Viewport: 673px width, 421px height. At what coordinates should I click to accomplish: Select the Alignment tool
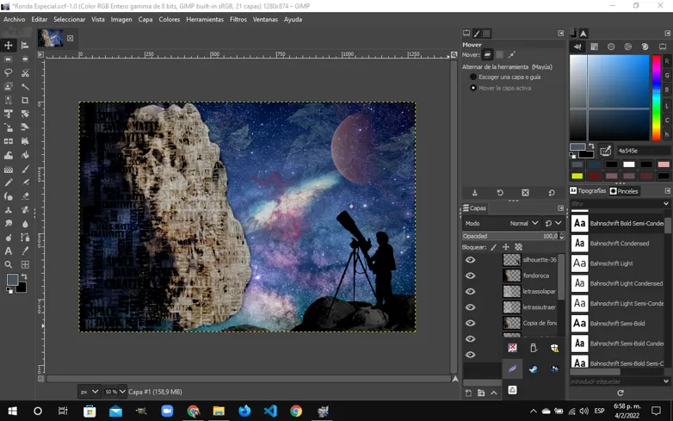(25, 45)
